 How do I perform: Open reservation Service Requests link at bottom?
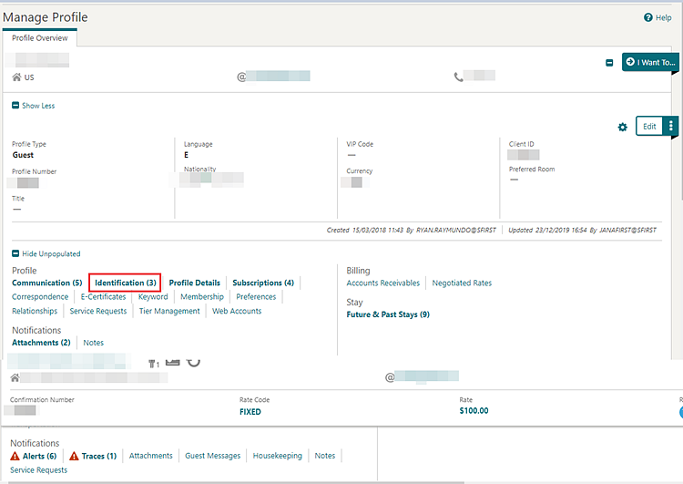[39, 470]
